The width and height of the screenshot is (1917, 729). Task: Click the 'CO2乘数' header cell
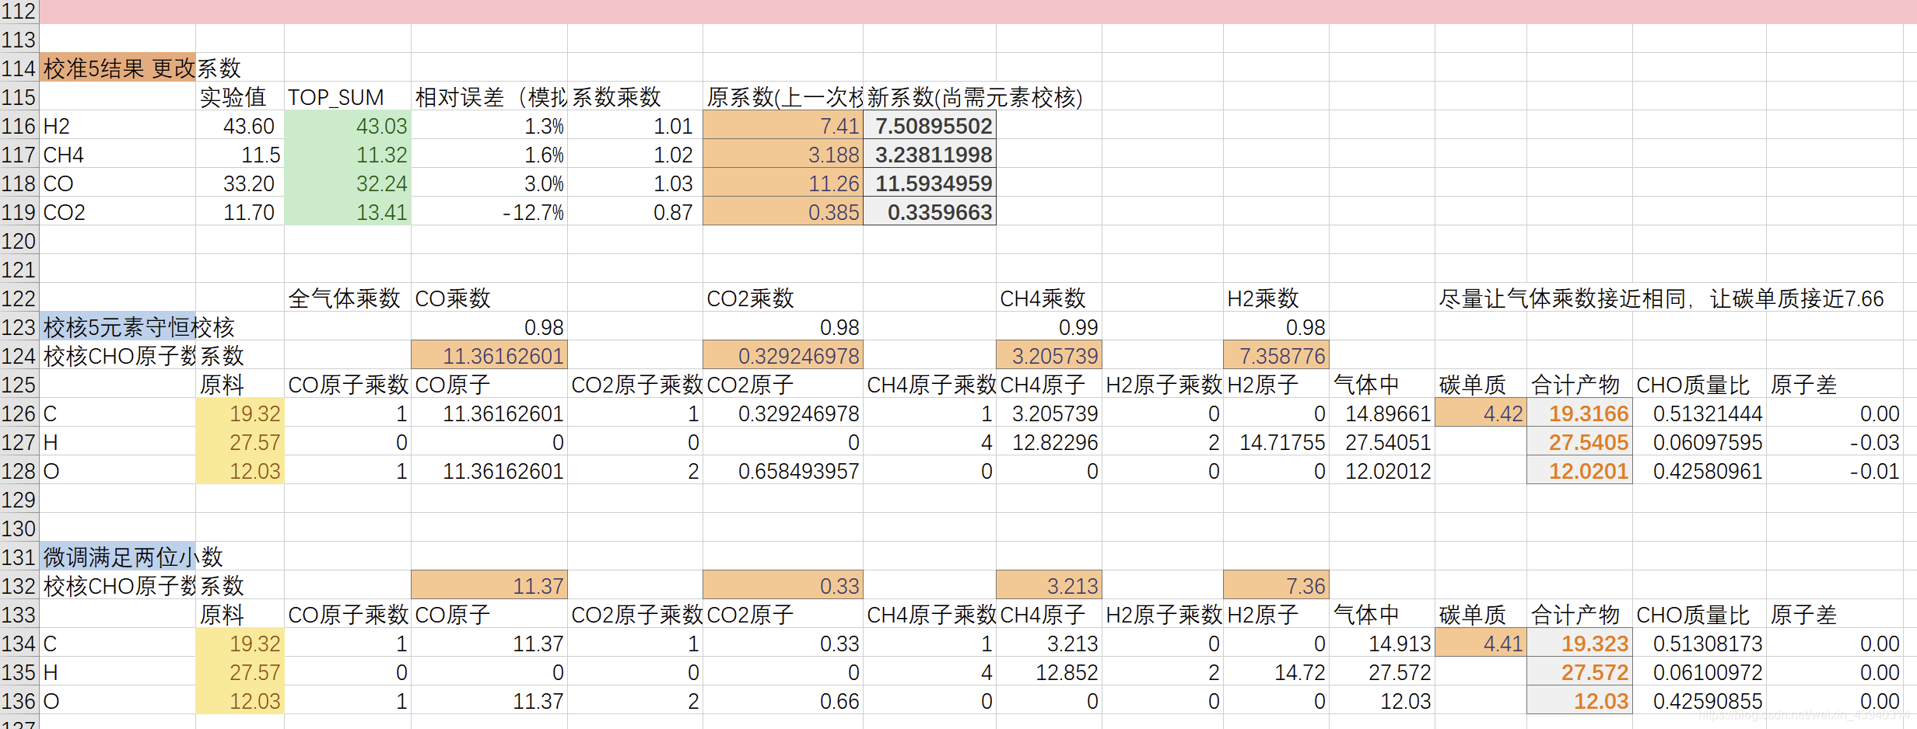pyautogui.click(x=783, y=298)
